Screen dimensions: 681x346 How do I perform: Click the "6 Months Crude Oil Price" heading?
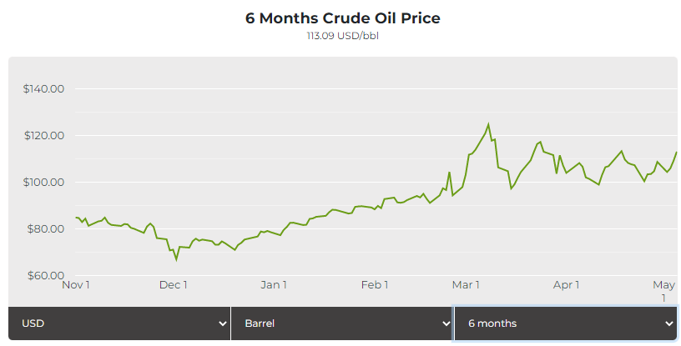pos(342,18)
